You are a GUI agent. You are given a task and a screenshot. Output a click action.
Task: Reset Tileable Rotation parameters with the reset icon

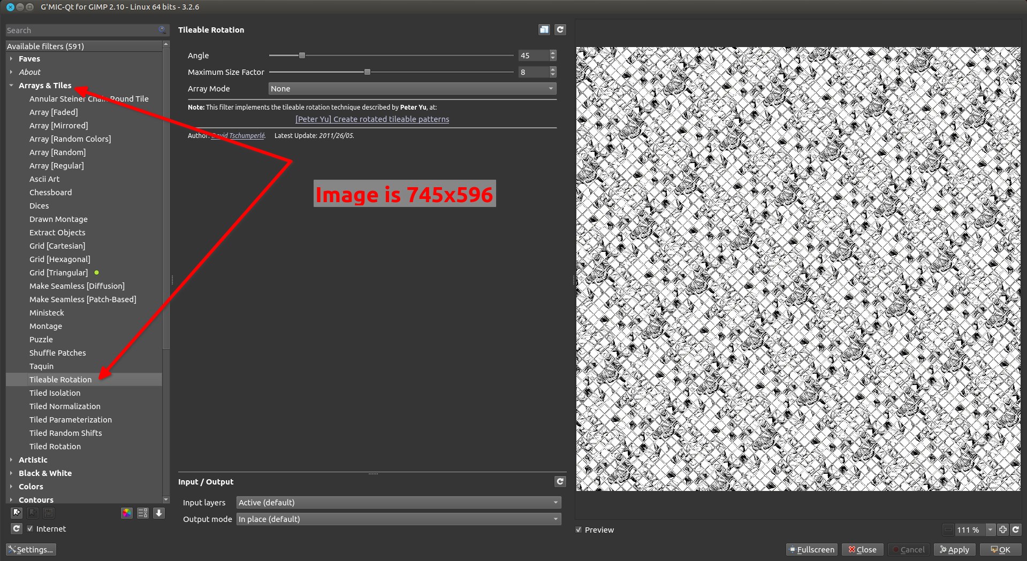click(x=560, y=30)
